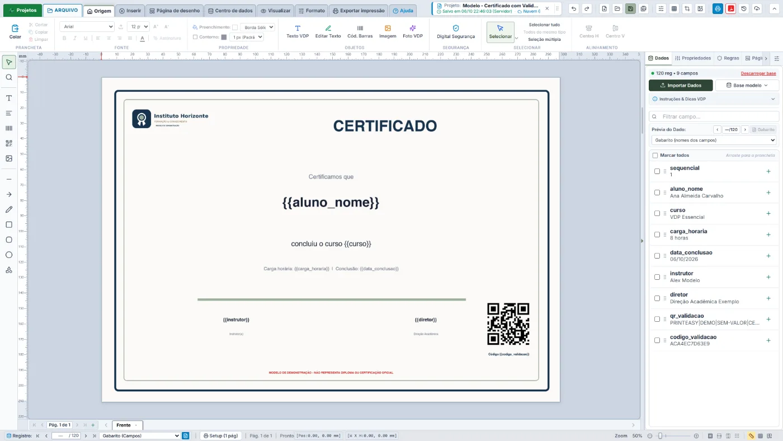Tick the curso field checkbox

tap(657, 213)
